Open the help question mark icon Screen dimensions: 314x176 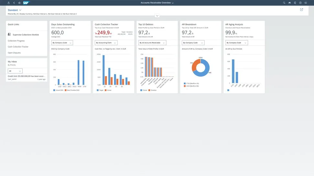pyautogui.click(x=300, y=3)
